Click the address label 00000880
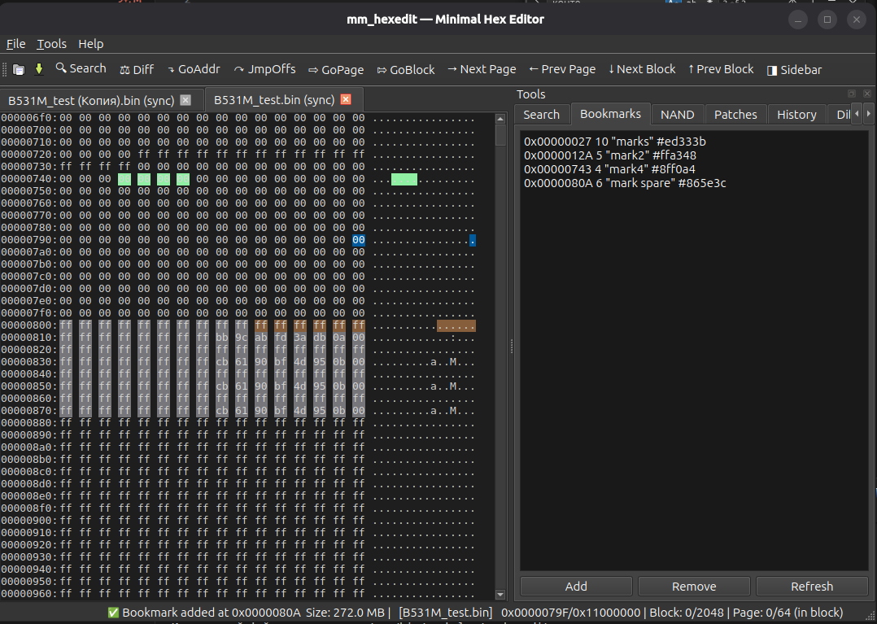Screen dimensions: 877x624 pyautogui.click(x=28, y=423)
